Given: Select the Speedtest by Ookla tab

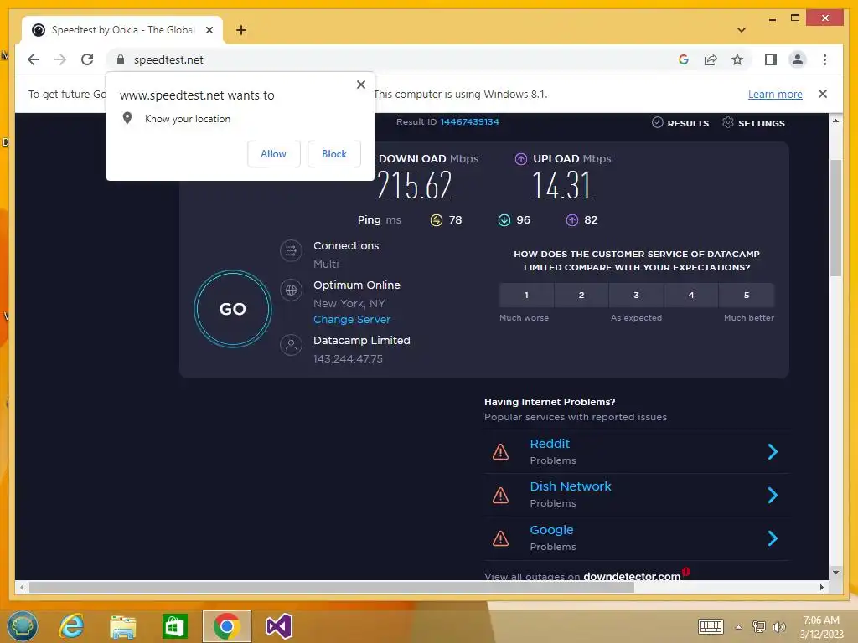Looking at the screenshot, I should 122,30.
